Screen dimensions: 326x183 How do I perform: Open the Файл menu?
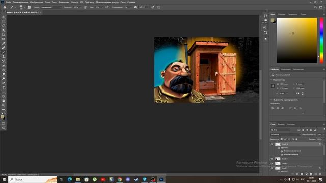pos(8,2)
